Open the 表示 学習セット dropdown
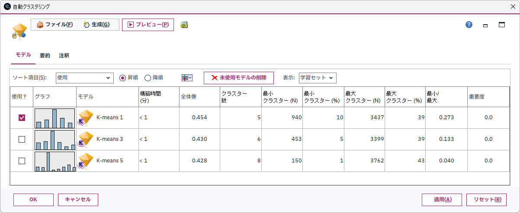 click(x=318, y=78)
